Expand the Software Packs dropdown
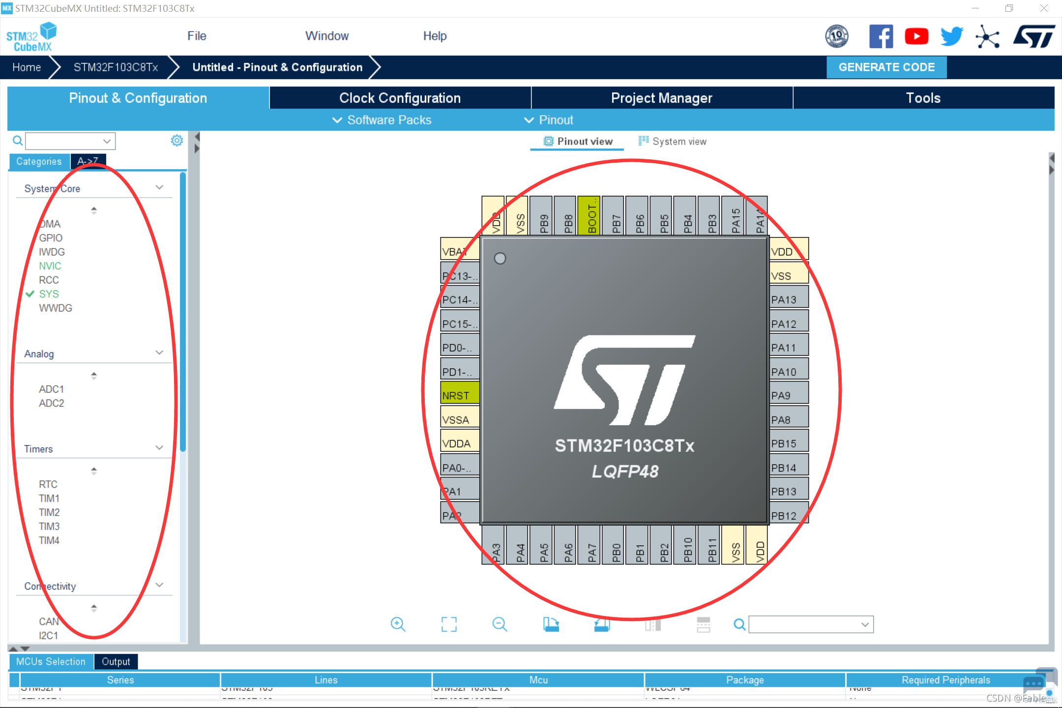This screenshot has width=1062, height=708. (382, 120)
